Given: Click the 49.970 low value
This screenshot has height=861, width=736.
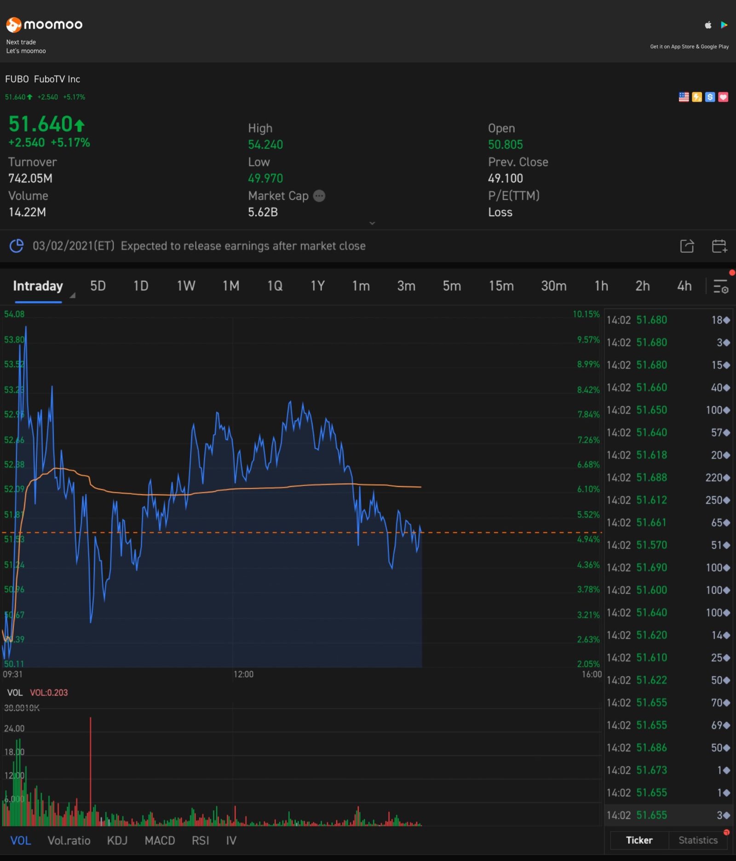Looking at the screenshot, I should (265, 178).
